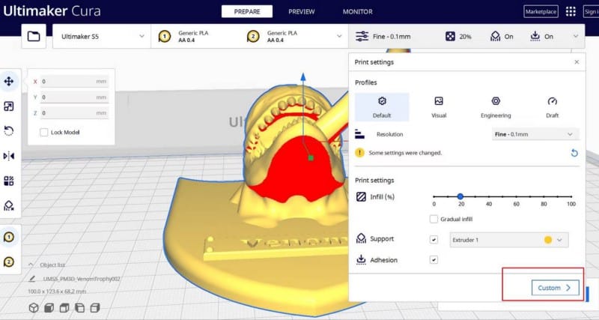Click the extruder 2 Generic PLA badge
The height and width of the screenshot is (320, 599).
tap(253, 36)
